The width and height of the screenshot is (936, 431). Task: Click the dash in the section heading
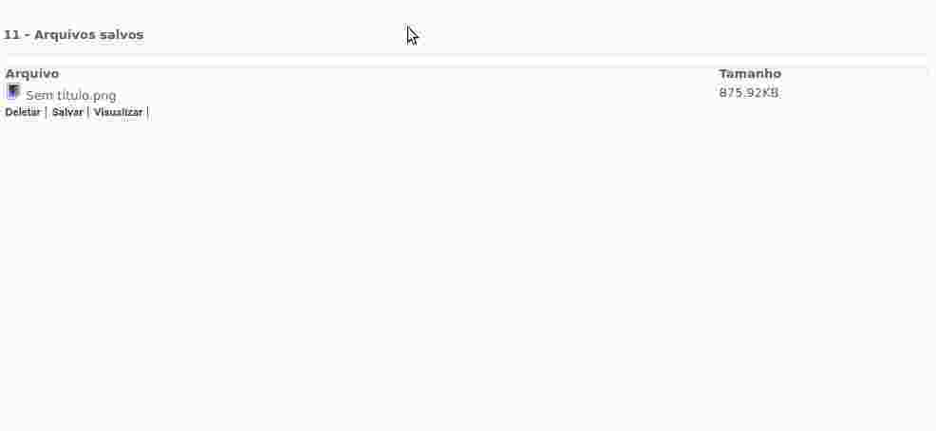pos(27,35)
